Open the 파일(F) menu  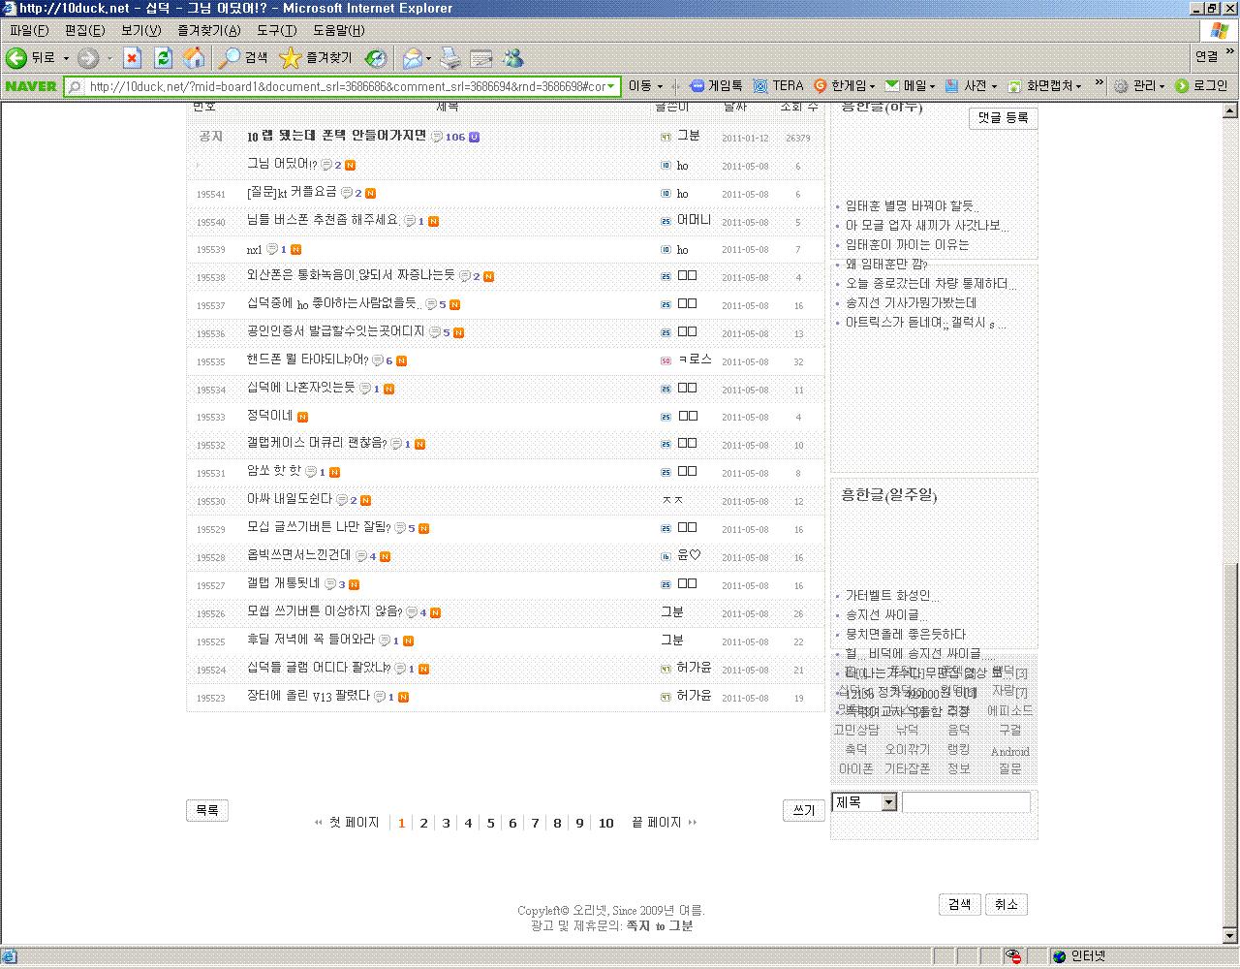pyautogui.click(x=29, y=31)
